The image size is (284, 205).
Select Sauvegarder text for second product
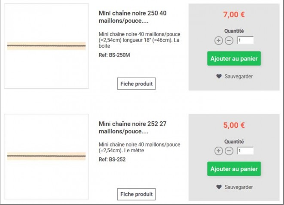(239, 187)
